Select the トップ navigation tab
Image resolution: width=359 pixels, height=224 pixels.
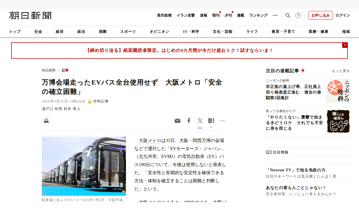[x=15, y=32]
